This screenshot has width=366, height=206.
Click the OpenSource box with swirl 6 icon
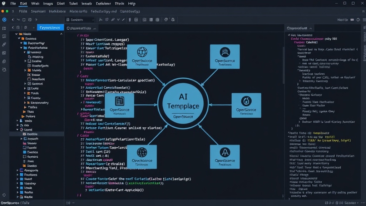[x=246, y=106]
